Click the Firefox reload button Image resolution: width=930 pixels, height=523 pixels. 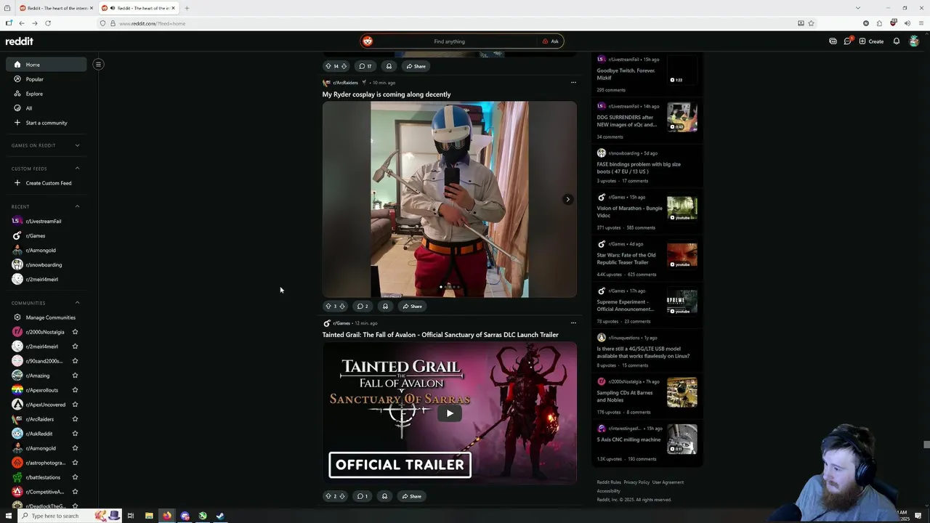(x=48, y=23)
